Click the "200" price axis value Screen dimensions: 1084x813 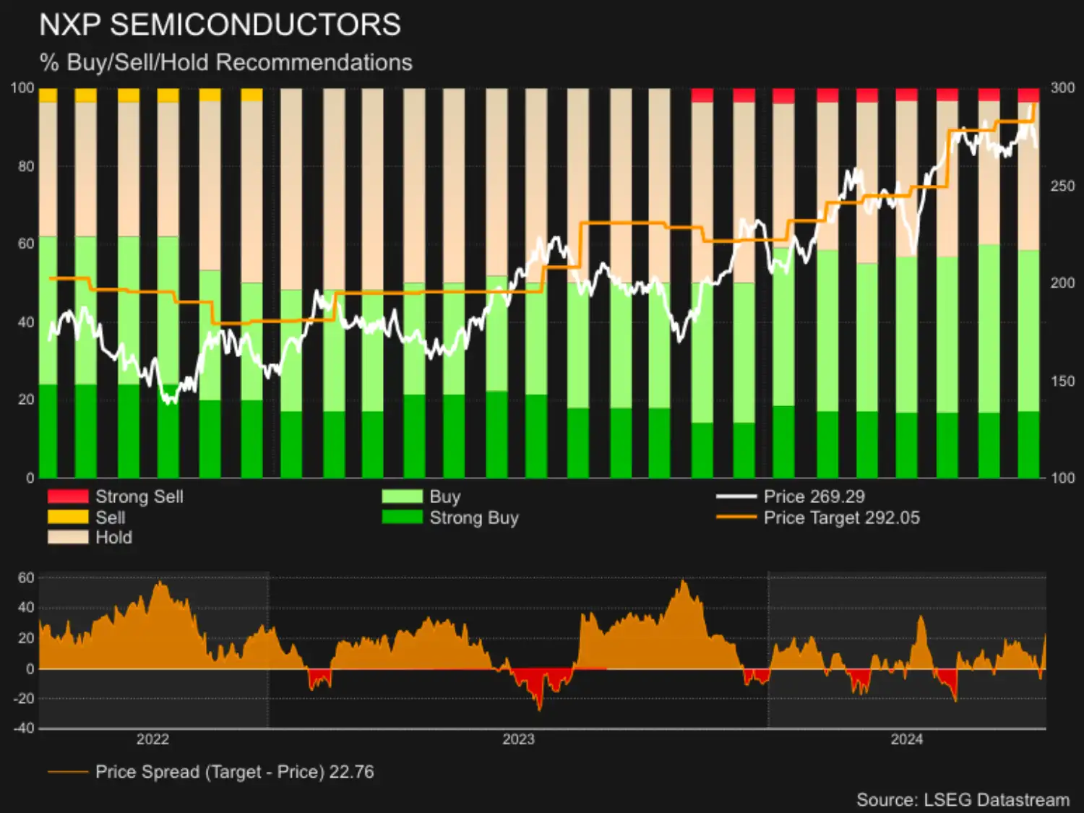(1062, 283)
